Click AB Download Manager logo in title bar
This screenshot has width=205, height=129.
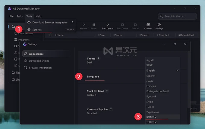[x=10, y=8]
